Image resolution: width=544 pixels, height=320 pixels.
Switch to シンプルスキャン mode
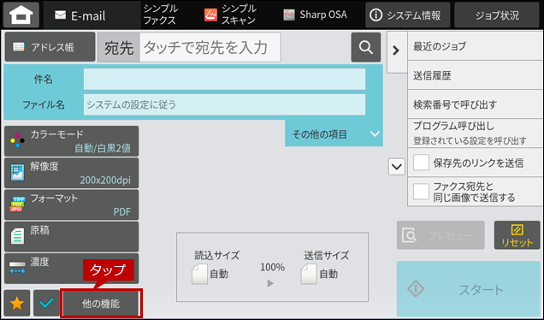[x=230, y=15]
